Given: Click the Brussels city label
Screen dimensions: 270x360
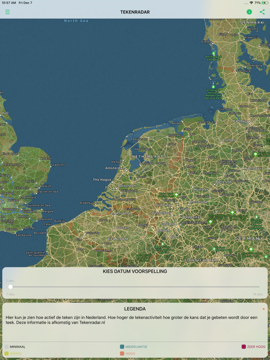Looking at the screenshot, I should click(122, 227).
